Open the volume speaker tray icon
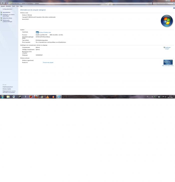 (152, 97)
